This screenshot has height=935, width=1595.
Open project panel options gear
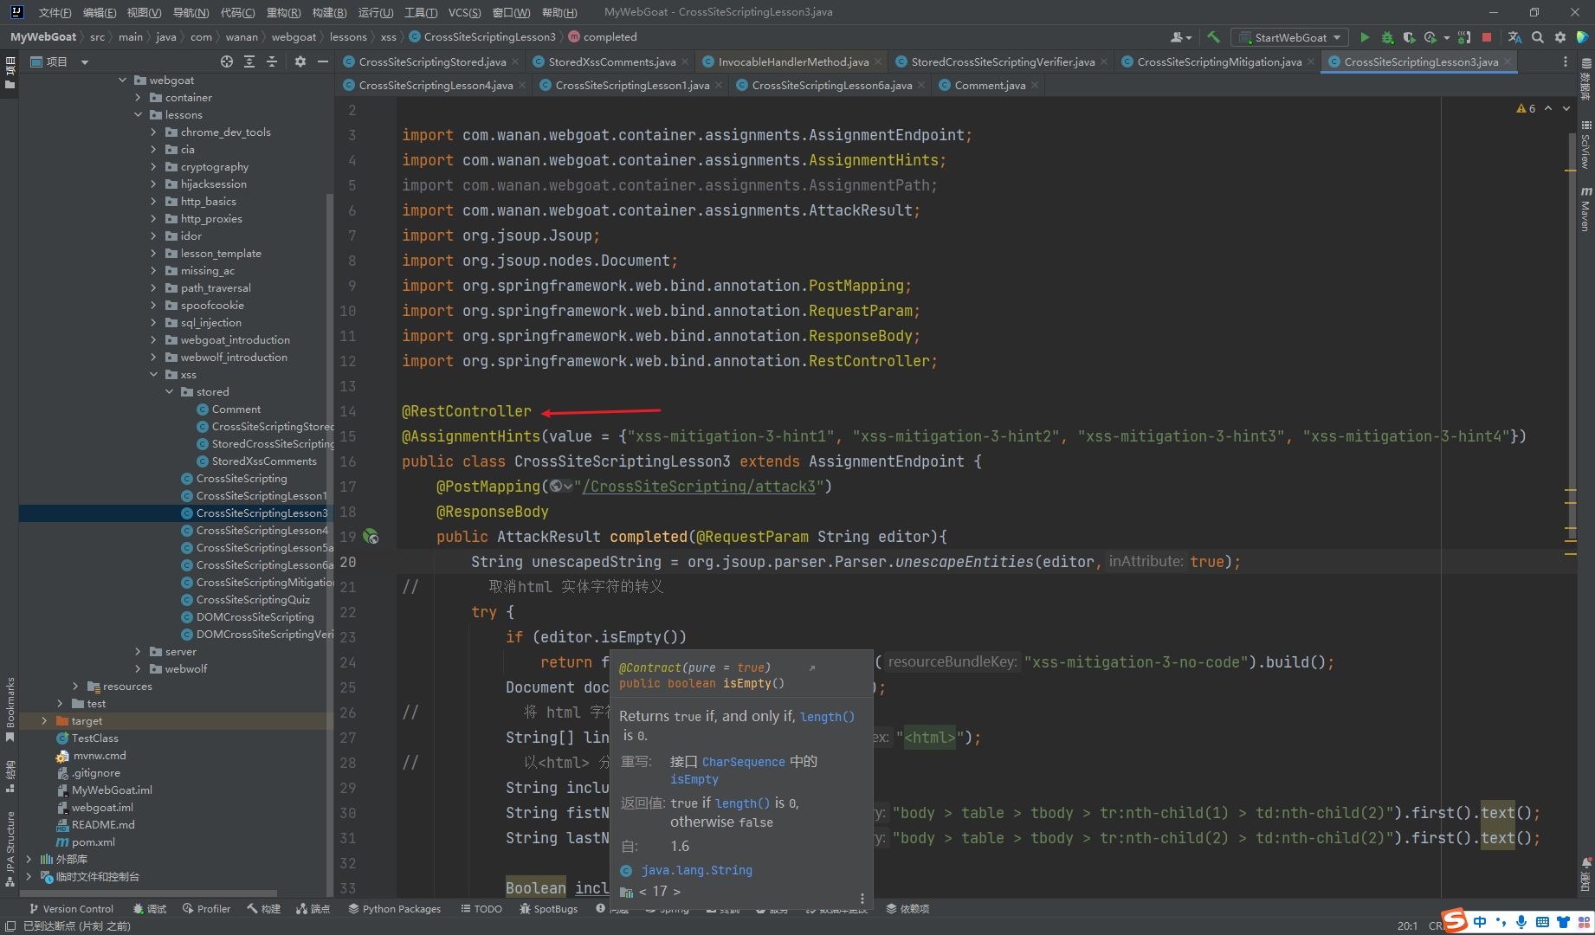[300, 61]
